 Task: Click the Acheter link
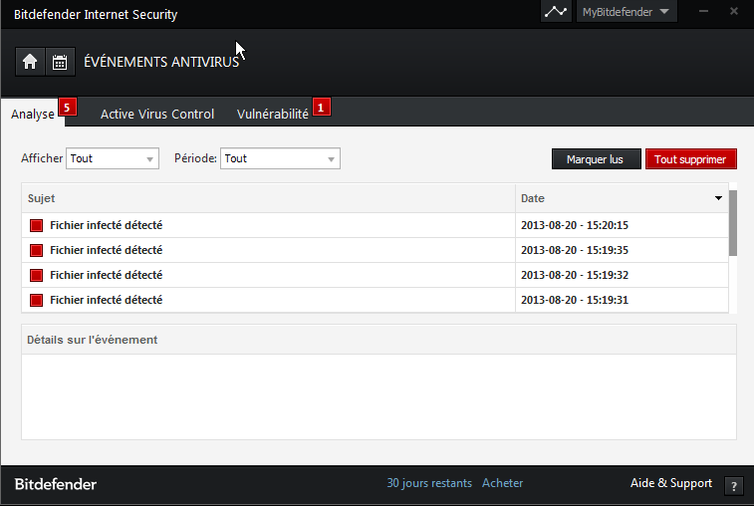click(503, 483)
